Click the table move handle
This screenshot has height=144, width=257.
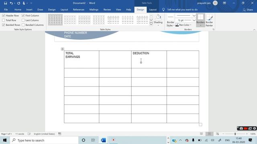coord(63,49)
